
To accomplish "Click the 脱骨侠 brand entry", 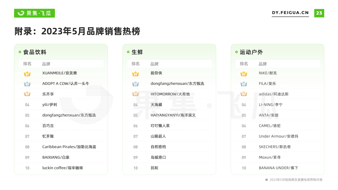I will tap(156, 73).
